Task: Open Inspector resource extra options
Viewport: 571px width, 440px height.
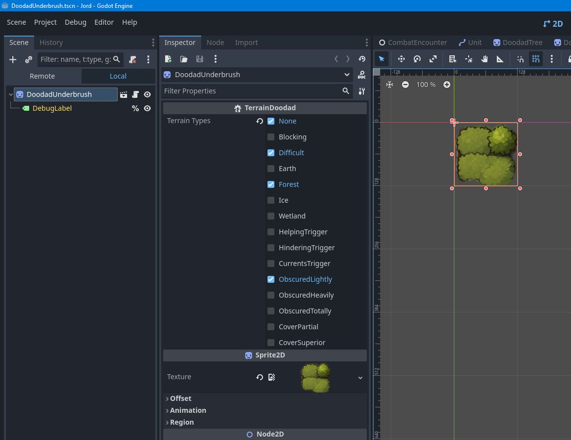Action: pos(216,59)
